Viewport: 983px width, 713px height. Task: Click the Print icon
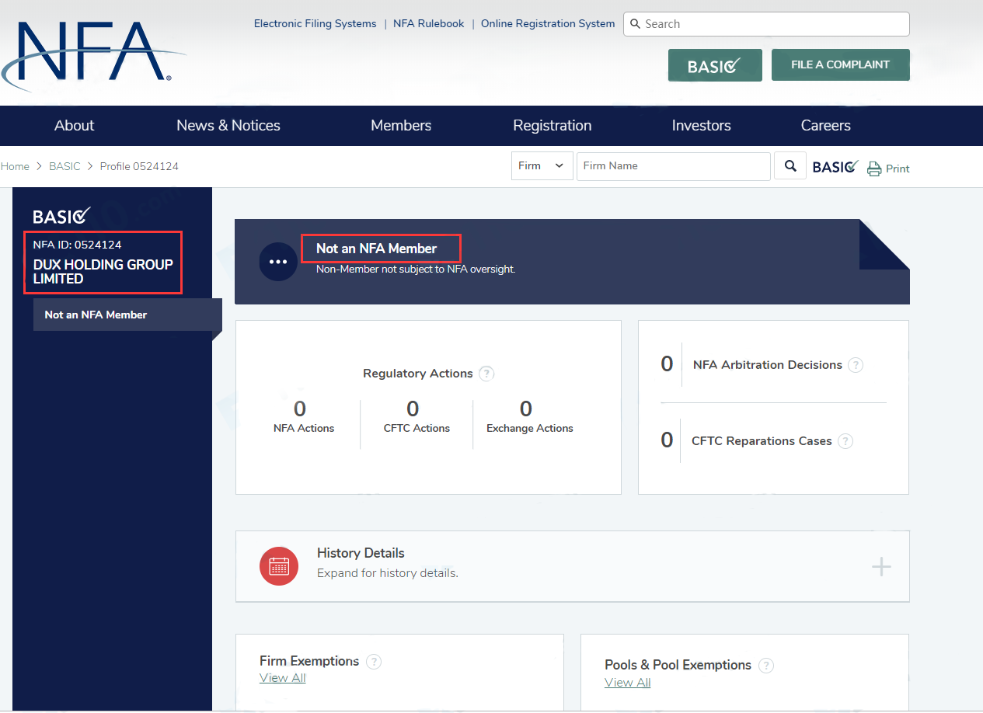874,169
